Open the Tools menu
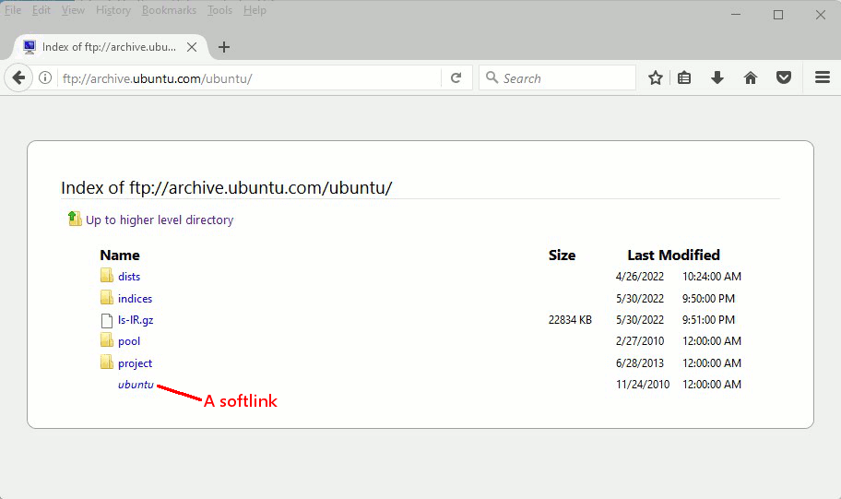 click(219, 10)
